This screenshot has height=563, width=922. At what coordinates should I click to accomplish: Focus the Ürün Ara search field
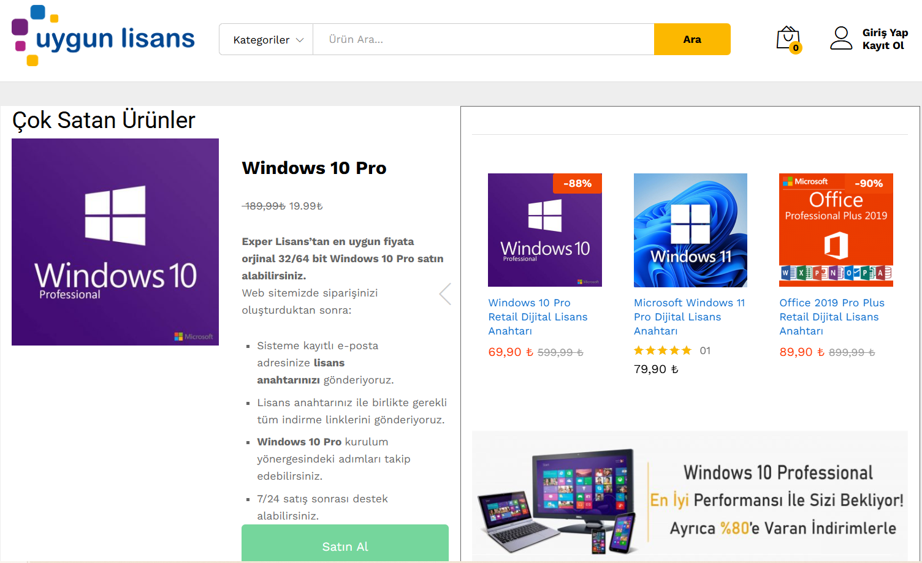point(484,39)
